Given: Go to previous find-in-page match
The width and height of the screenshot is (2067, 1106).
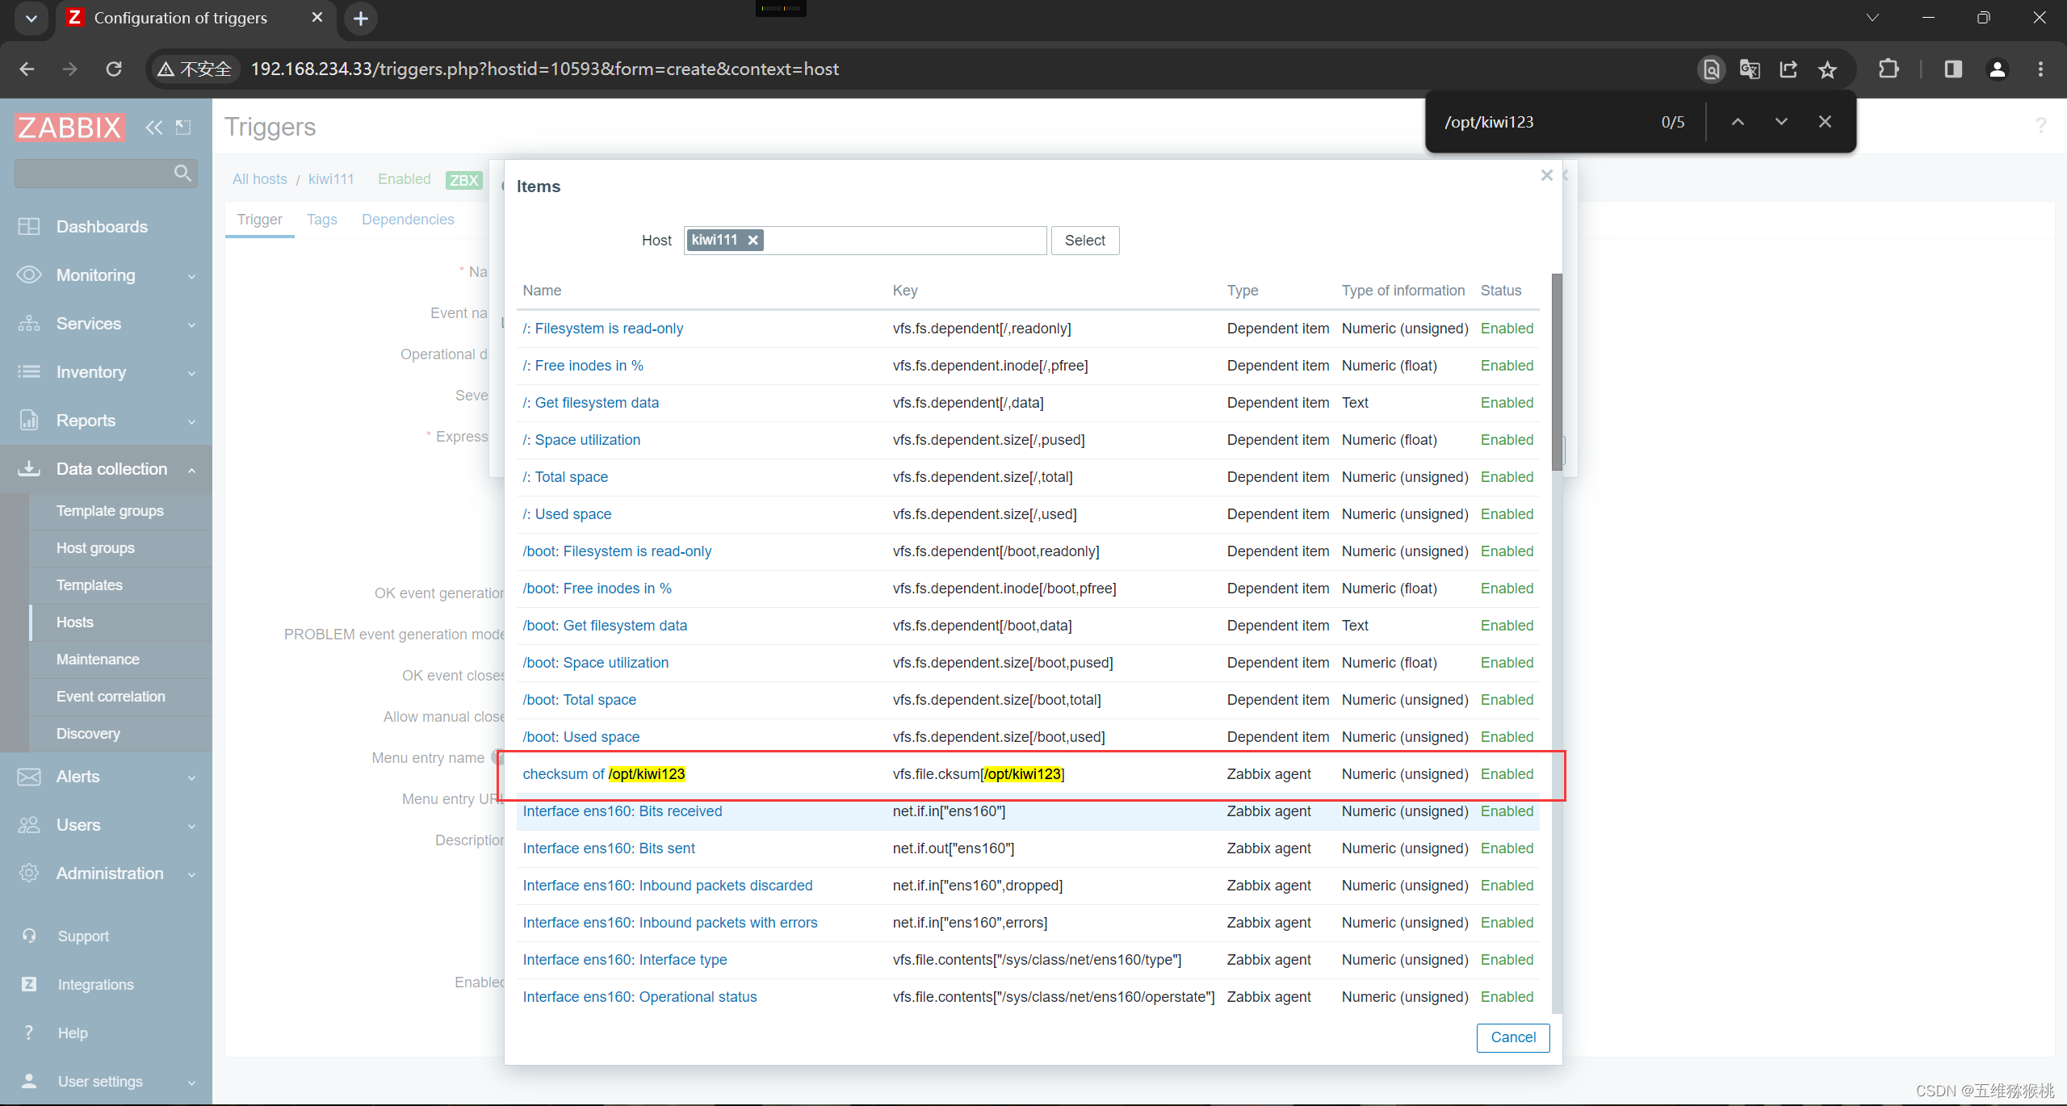Looking at the screenshot, I should click(x=1738, y=122).
